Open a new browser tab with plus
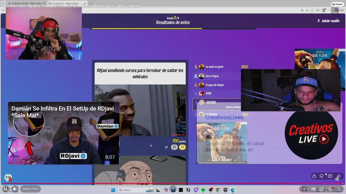 tap(91, 4)
